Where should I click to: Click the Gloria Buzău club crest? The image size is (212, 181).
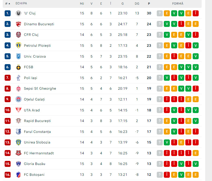coord(19,164)
